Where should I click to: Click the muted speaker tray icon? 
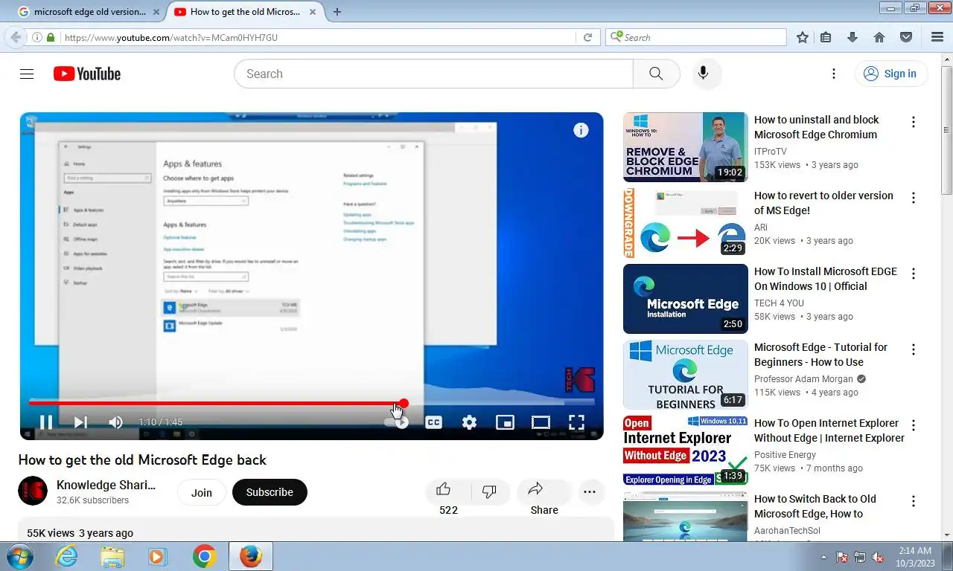(x=878, y=557)
